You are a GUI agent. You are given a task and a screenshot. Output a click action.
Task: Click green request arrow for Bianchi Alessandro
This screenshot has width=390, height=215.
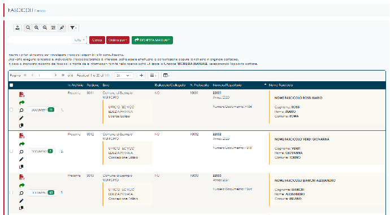coord(22,185)
